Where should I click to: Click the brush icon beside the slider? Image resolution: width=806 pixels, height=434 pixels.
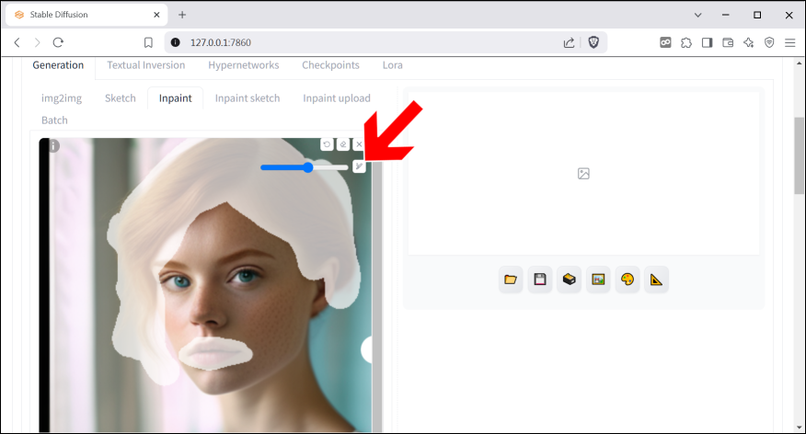[x=359, y=166]
